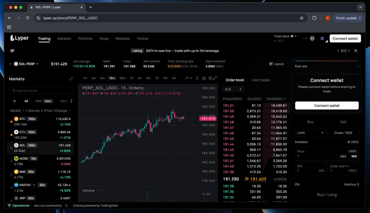Open the Portfolio navigation tab

click(85, 39)
